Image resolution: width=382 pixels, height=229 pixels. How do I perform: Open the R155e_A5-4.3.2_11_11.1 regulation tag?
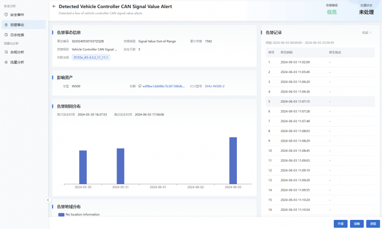[91, 57]
